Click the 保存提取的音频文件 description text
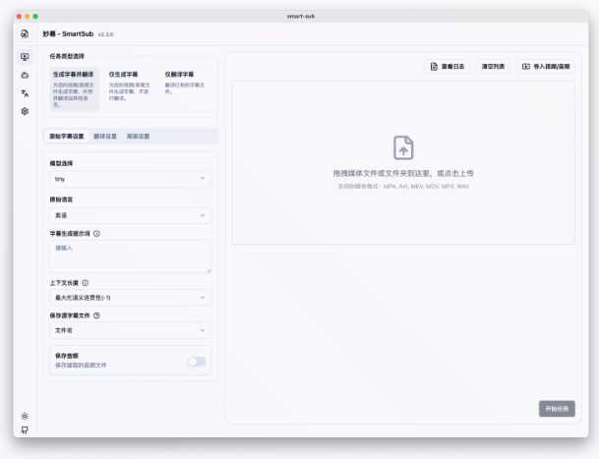 [81, 365]
